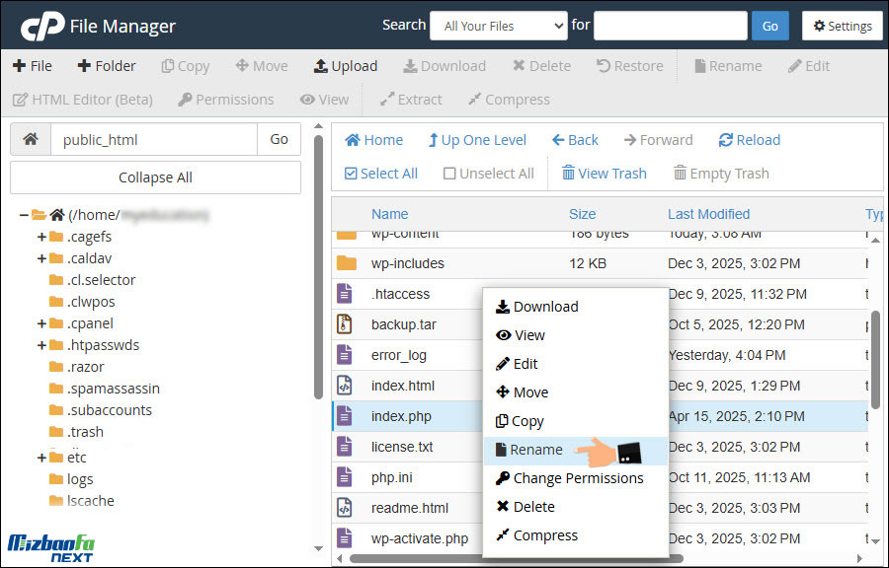This screenshot has width=889, height=568.
Task: Go Up One Level in the directory
Action: pyautogui.click(x=477, y=139)
